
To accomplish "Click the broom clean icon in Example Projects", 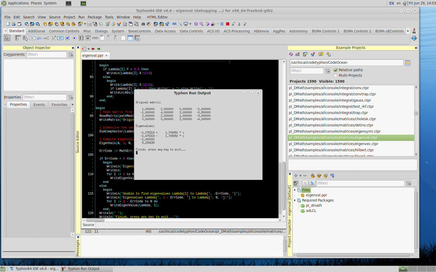I will (x=297, y=54).
